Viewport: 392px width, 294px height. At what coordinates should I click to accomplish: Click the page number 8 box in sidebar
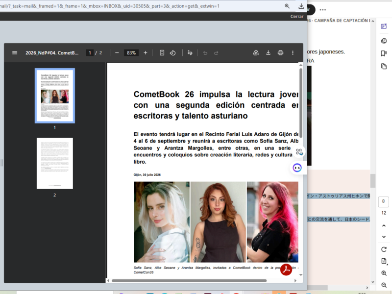click(383, 201)
